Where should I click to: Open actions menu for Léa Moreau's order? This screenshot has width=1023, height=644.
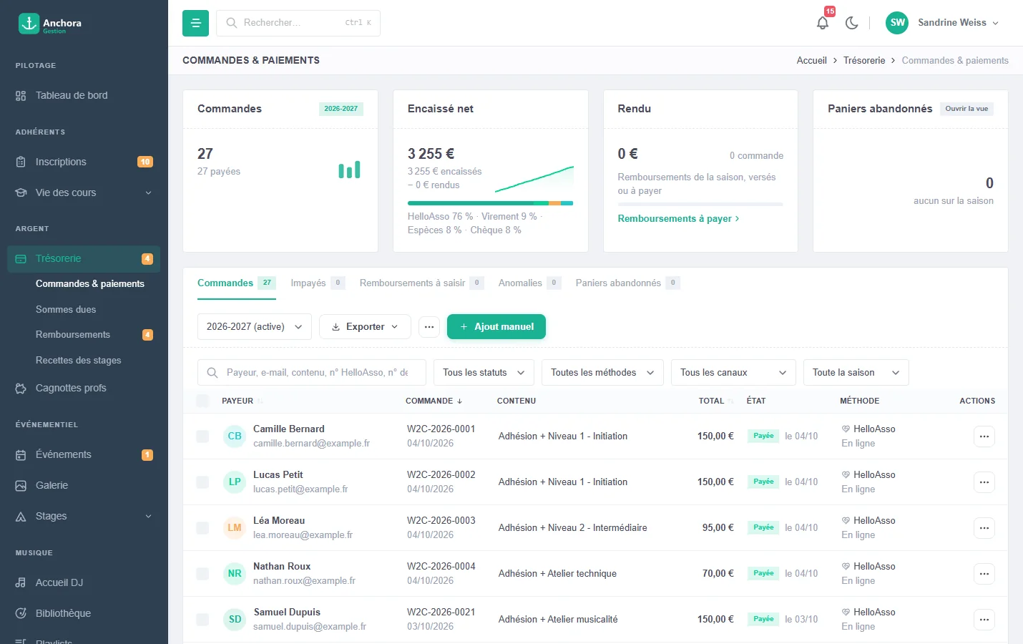(x=984, y=528)
